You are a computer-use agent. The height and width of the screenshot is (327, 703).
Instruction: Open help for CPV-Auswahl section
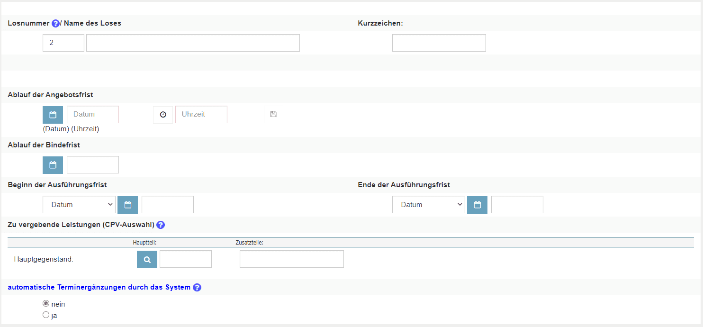click(x=161, y=225)
